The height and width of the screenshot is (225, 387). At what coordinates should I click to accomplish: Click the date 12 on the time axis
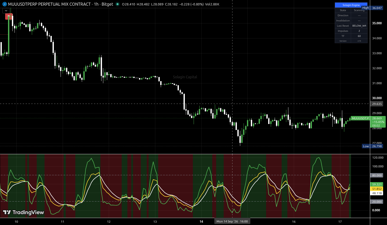click(109, 222)
